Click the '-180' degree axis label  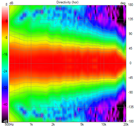[130, 121]
